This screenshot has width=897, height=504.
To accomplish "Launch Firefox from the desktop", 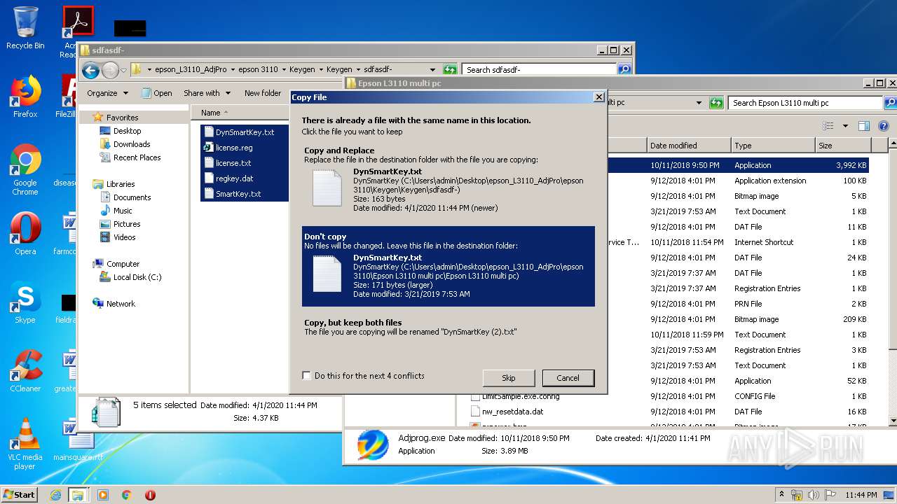I will [x=25, y=97].
